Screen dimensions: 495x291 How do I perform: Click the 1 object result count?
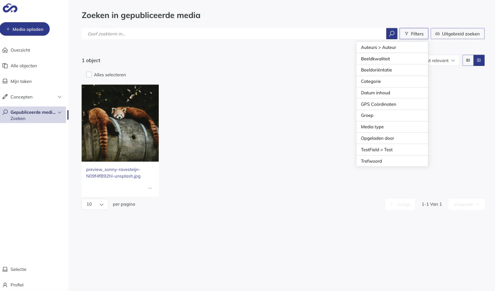[91, 60]
